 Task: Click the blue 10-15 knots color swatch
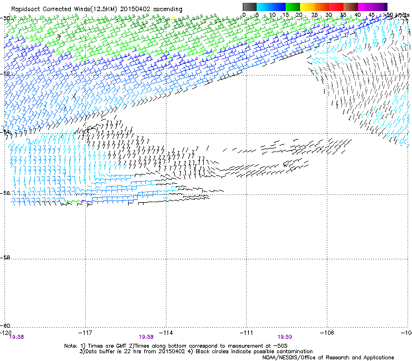click(278, 7)
